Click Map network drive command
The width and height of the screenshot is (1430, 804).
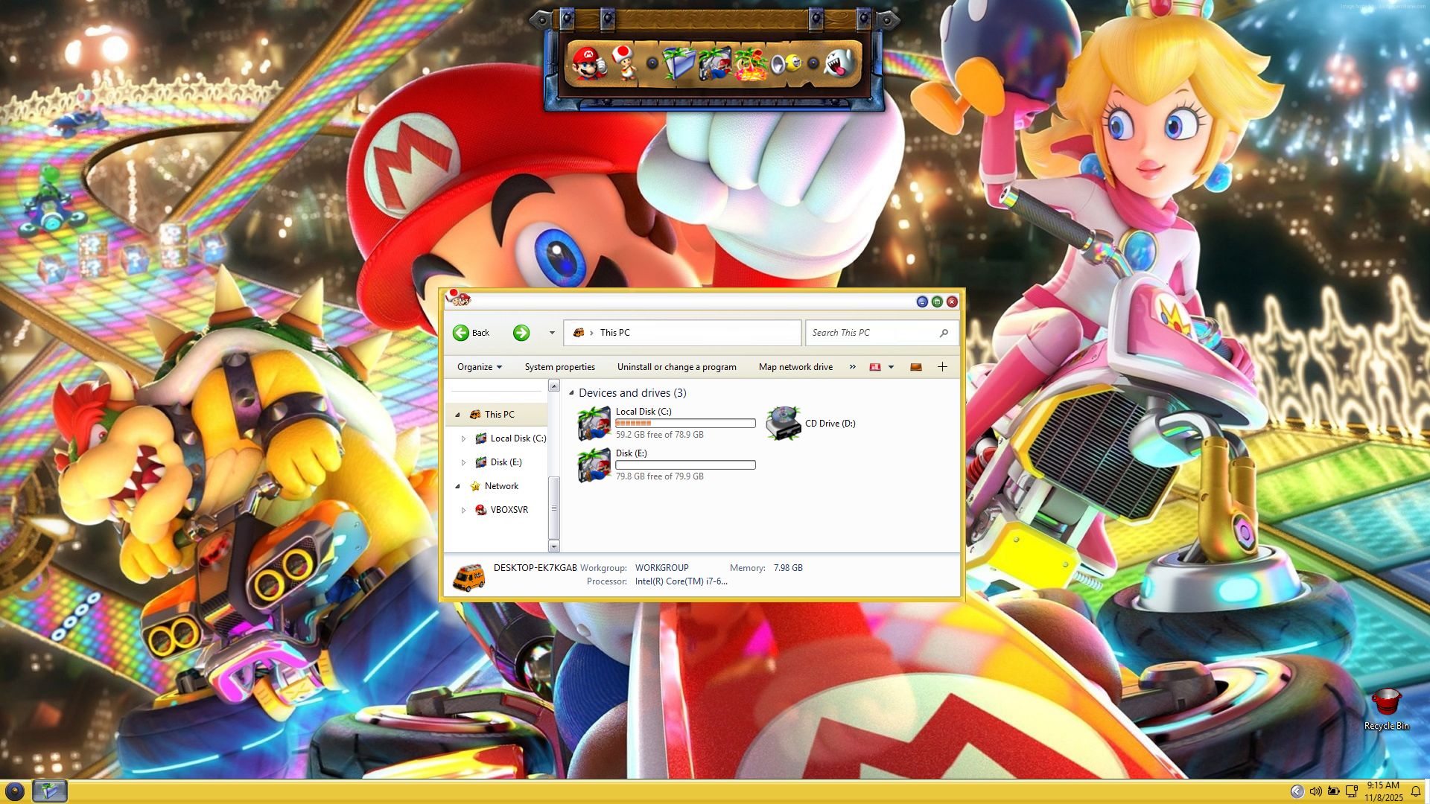[795, 367]
